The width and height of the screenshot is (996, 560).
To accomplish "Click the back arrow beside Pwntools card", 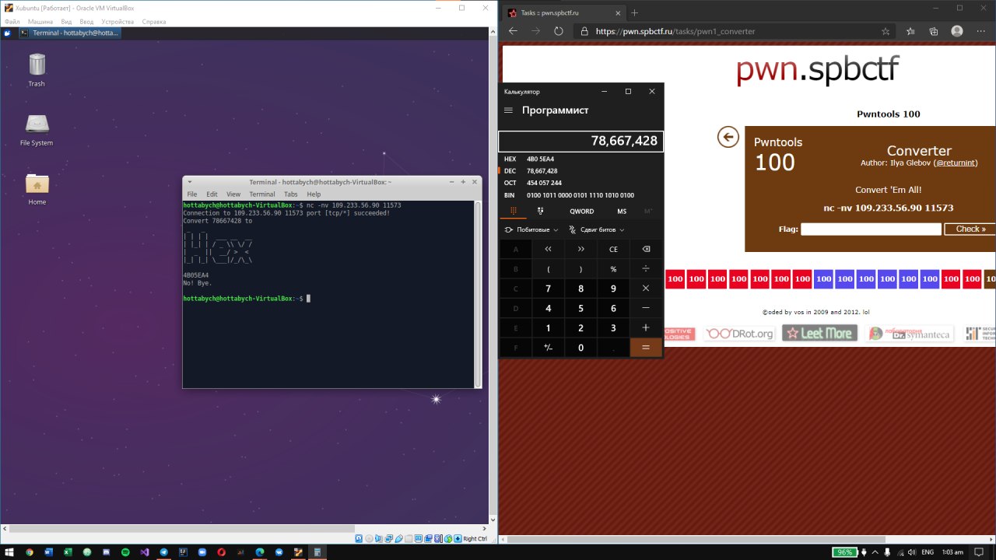I will pos(728,137).
